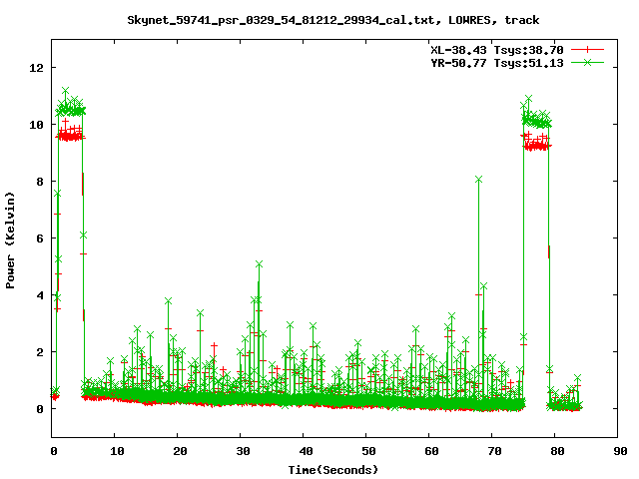Click the x-axis tick label 20

(x=180, y=451)
